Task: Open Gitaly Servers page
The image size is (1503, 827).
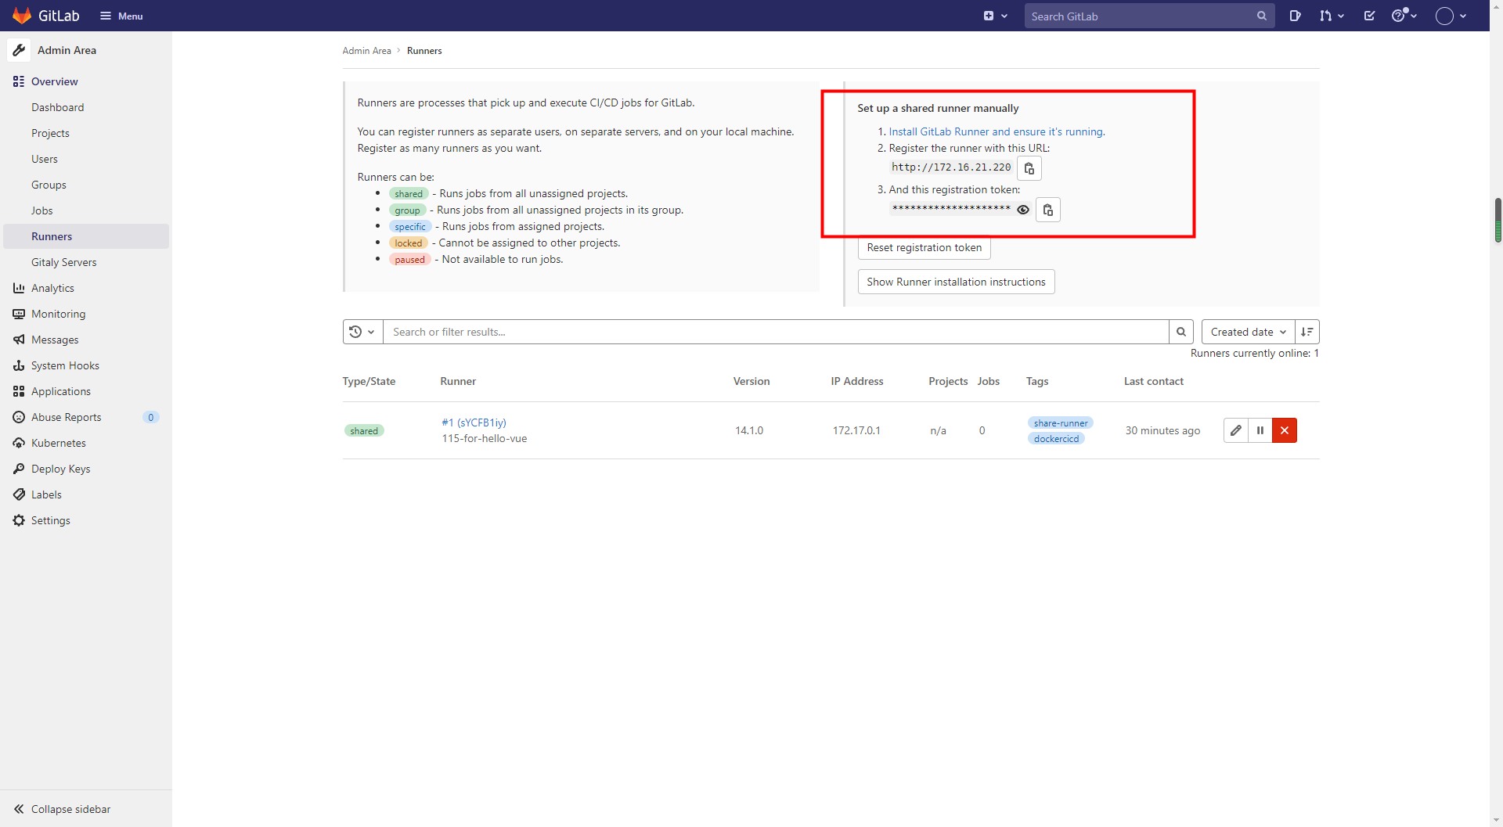Action: (64, 262)
